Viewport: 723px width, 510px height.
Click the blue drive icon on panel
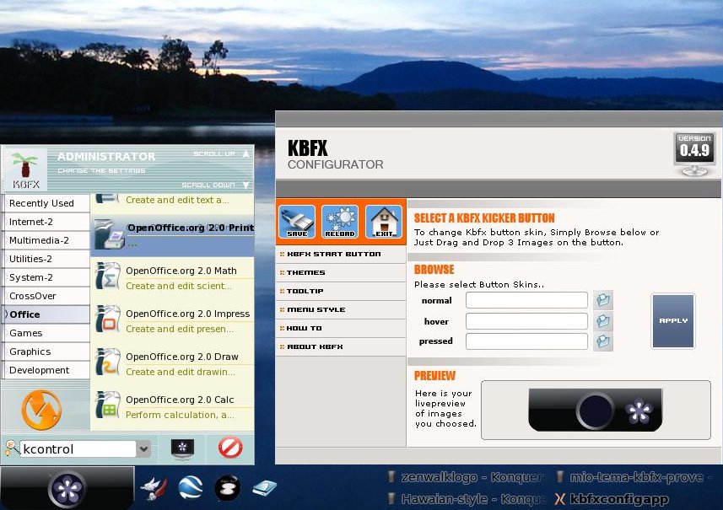265,488
